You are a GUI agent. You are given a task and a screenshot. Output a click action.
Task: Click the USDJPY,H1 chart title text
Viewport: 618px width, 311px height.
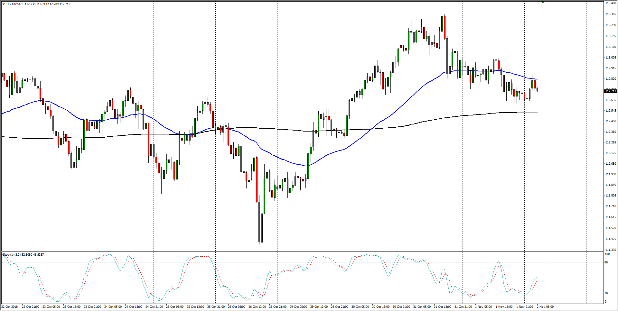point(14,4)
